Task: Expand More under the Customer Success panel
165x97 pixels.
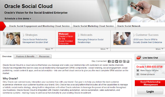Action: click(x=159, y=49)
